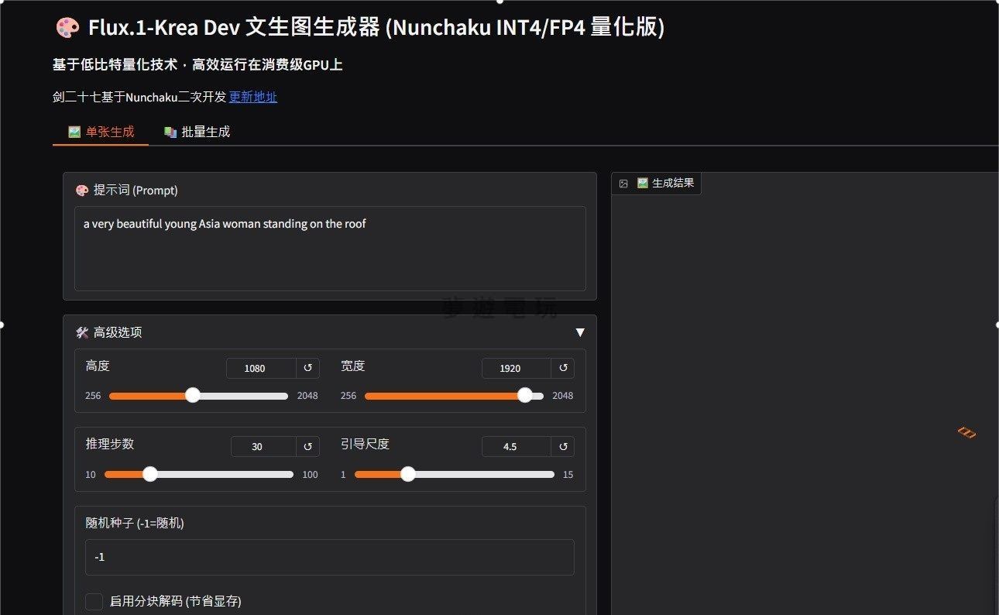The height and width of the screenshot is (615, 999).
Task: Reset the 高度 height value
Action: (x=307, y=368)
